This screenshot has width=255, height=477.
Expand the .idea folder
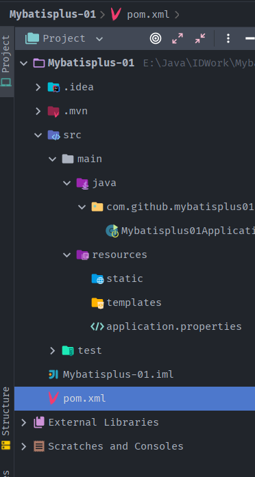[38, 88]
